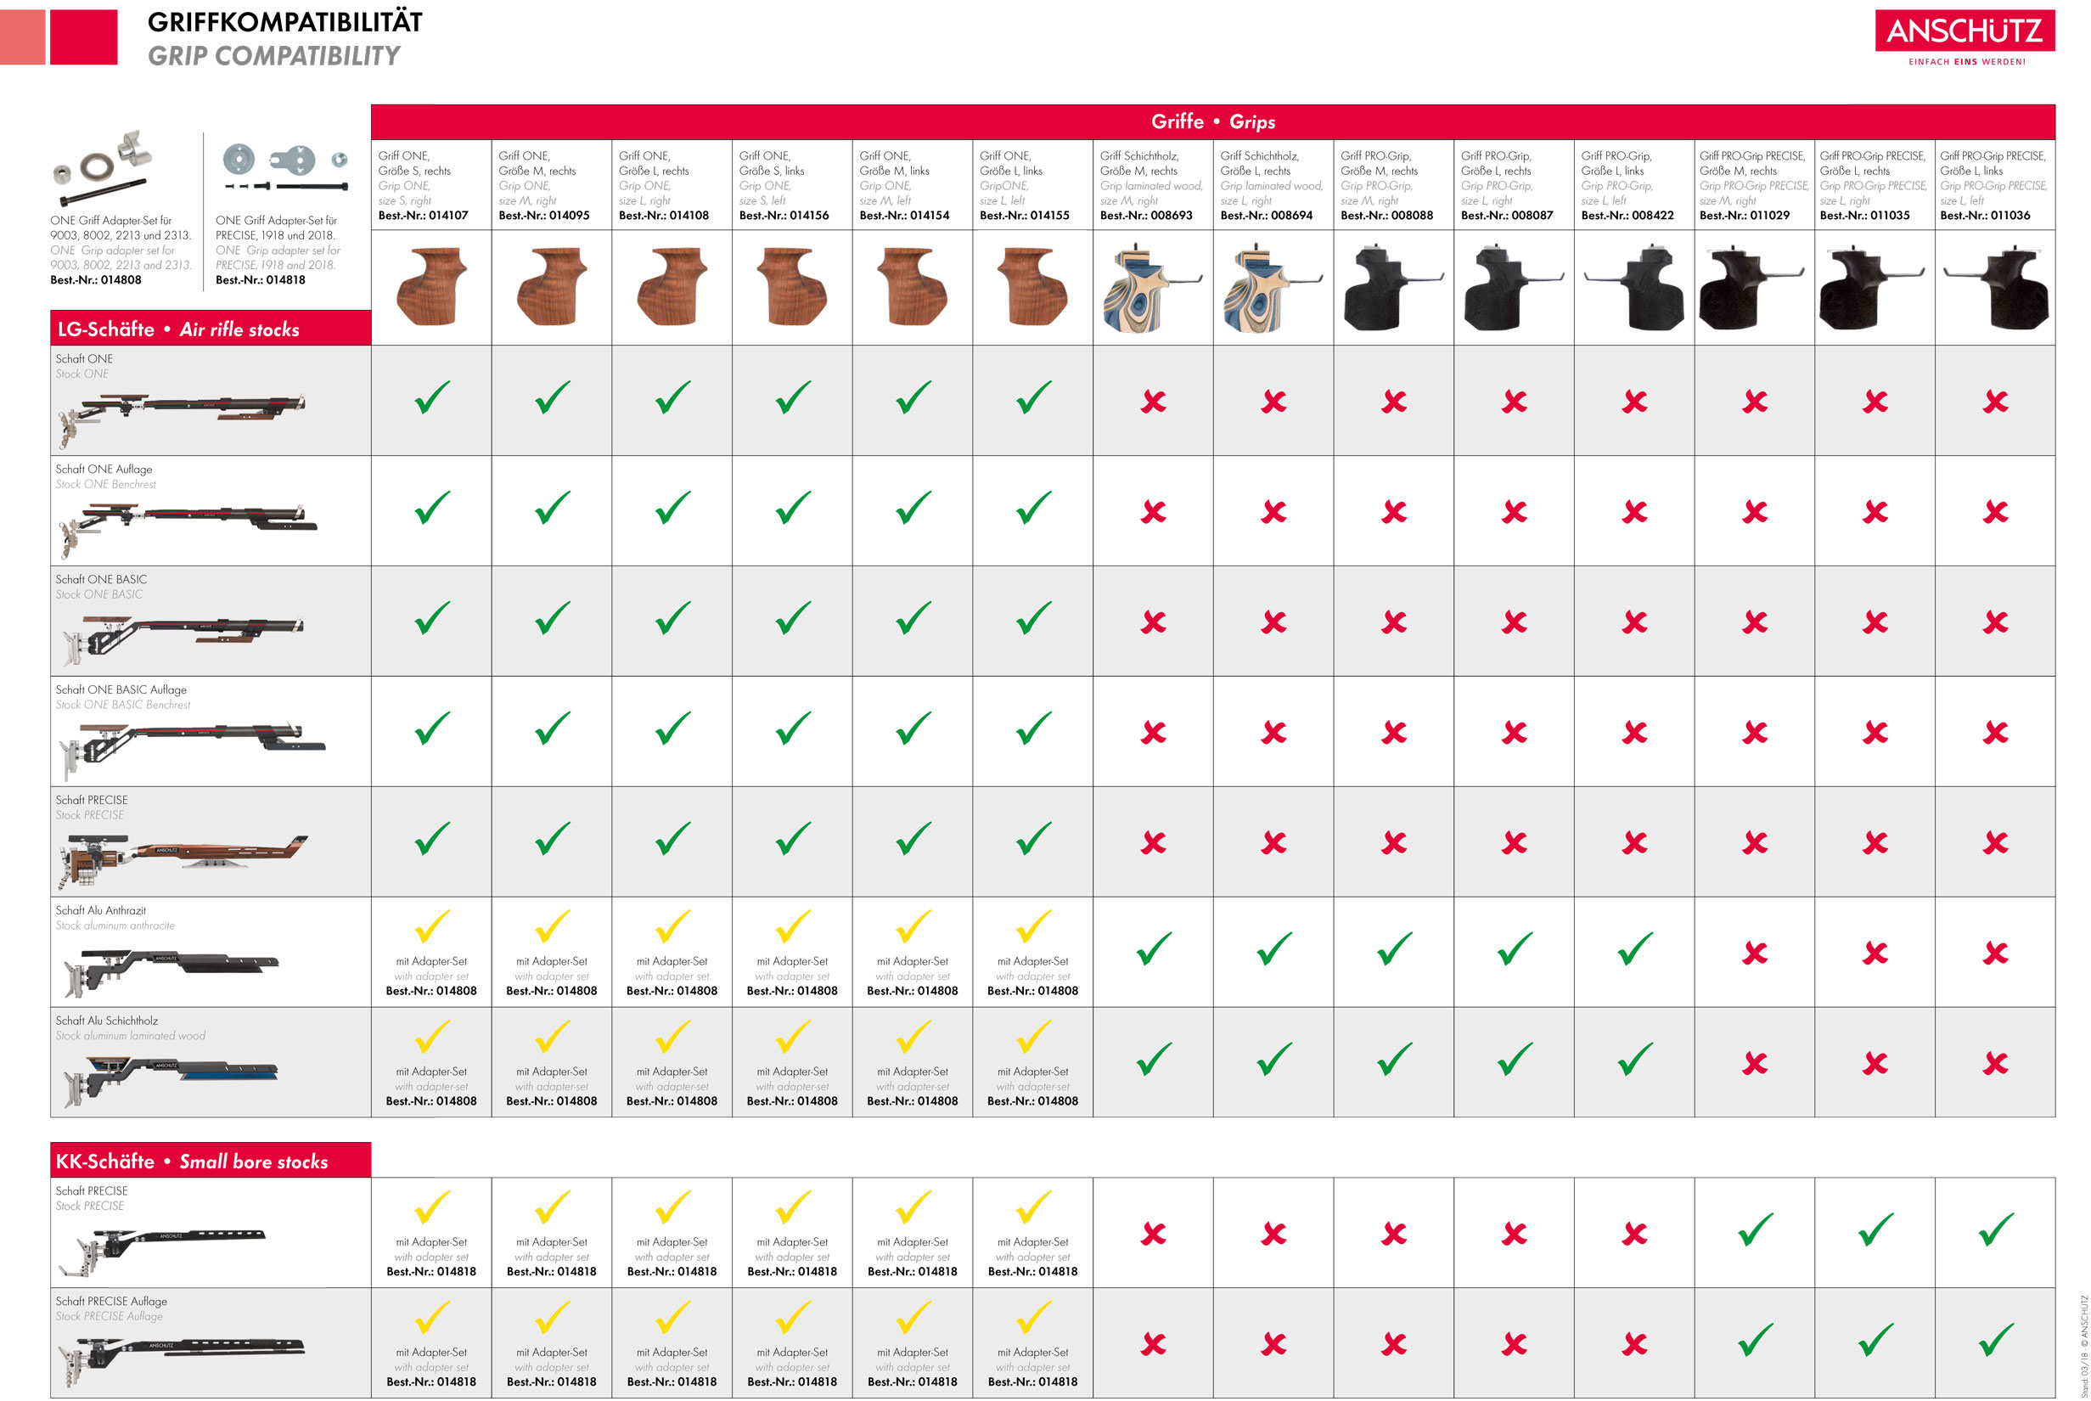2091x1401 pixels.
Task: Click green check: Alu Anthrazit, PRO-Grip M rechts
Action: tap(1394, 949)
